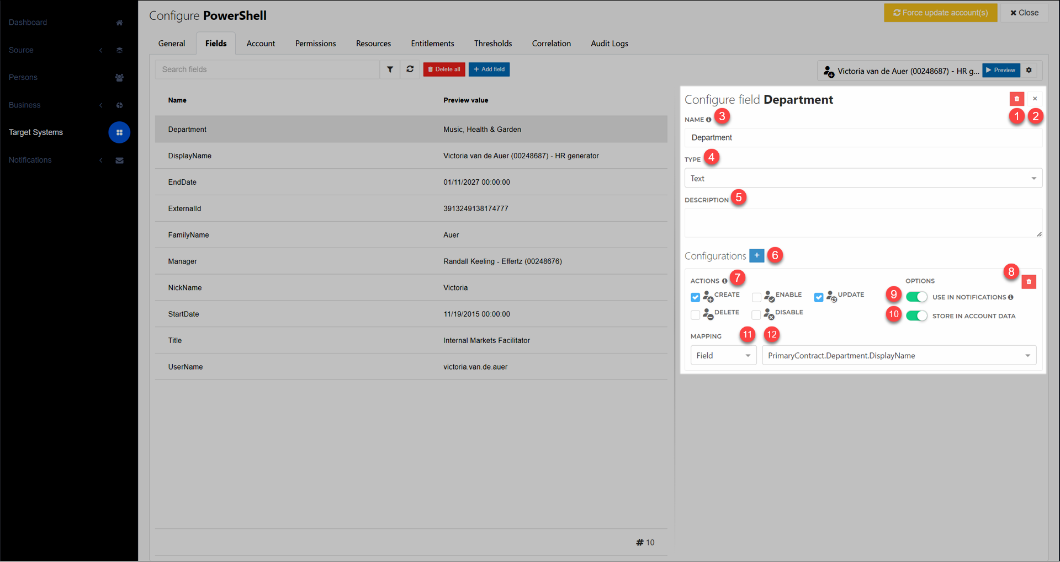Delete the Department field using trash icon
This screenshot has height=562, width=1060.
[1017, 99]
